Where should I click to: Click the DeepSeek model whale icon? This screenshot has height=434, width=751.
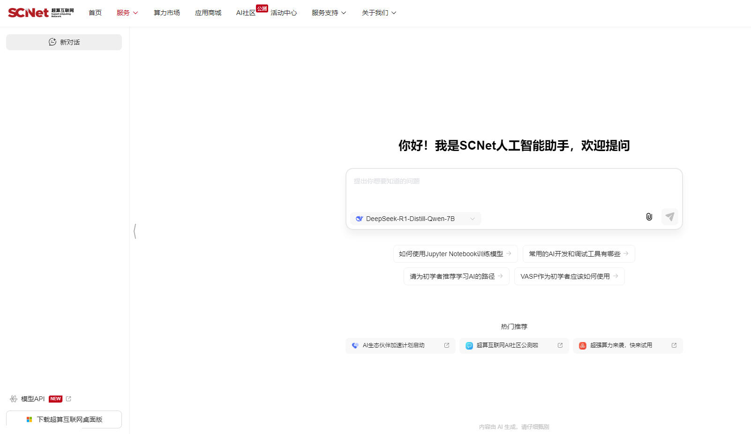pos(360,219)
